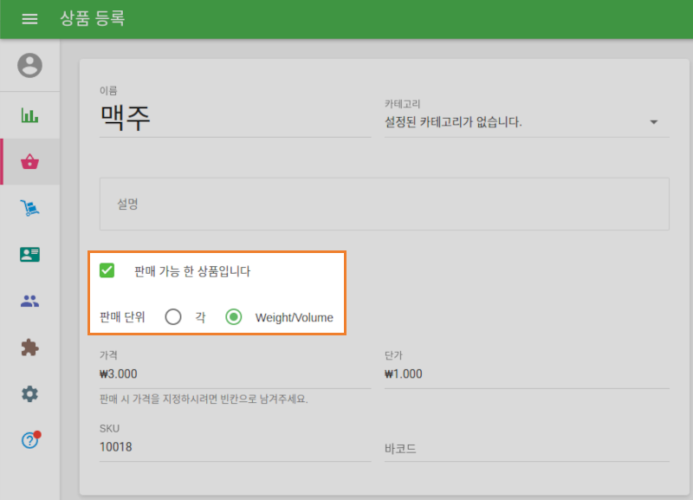Click the 상품 등록 title in the header
This screenshot has height=500, width=693.
[93, 19]
